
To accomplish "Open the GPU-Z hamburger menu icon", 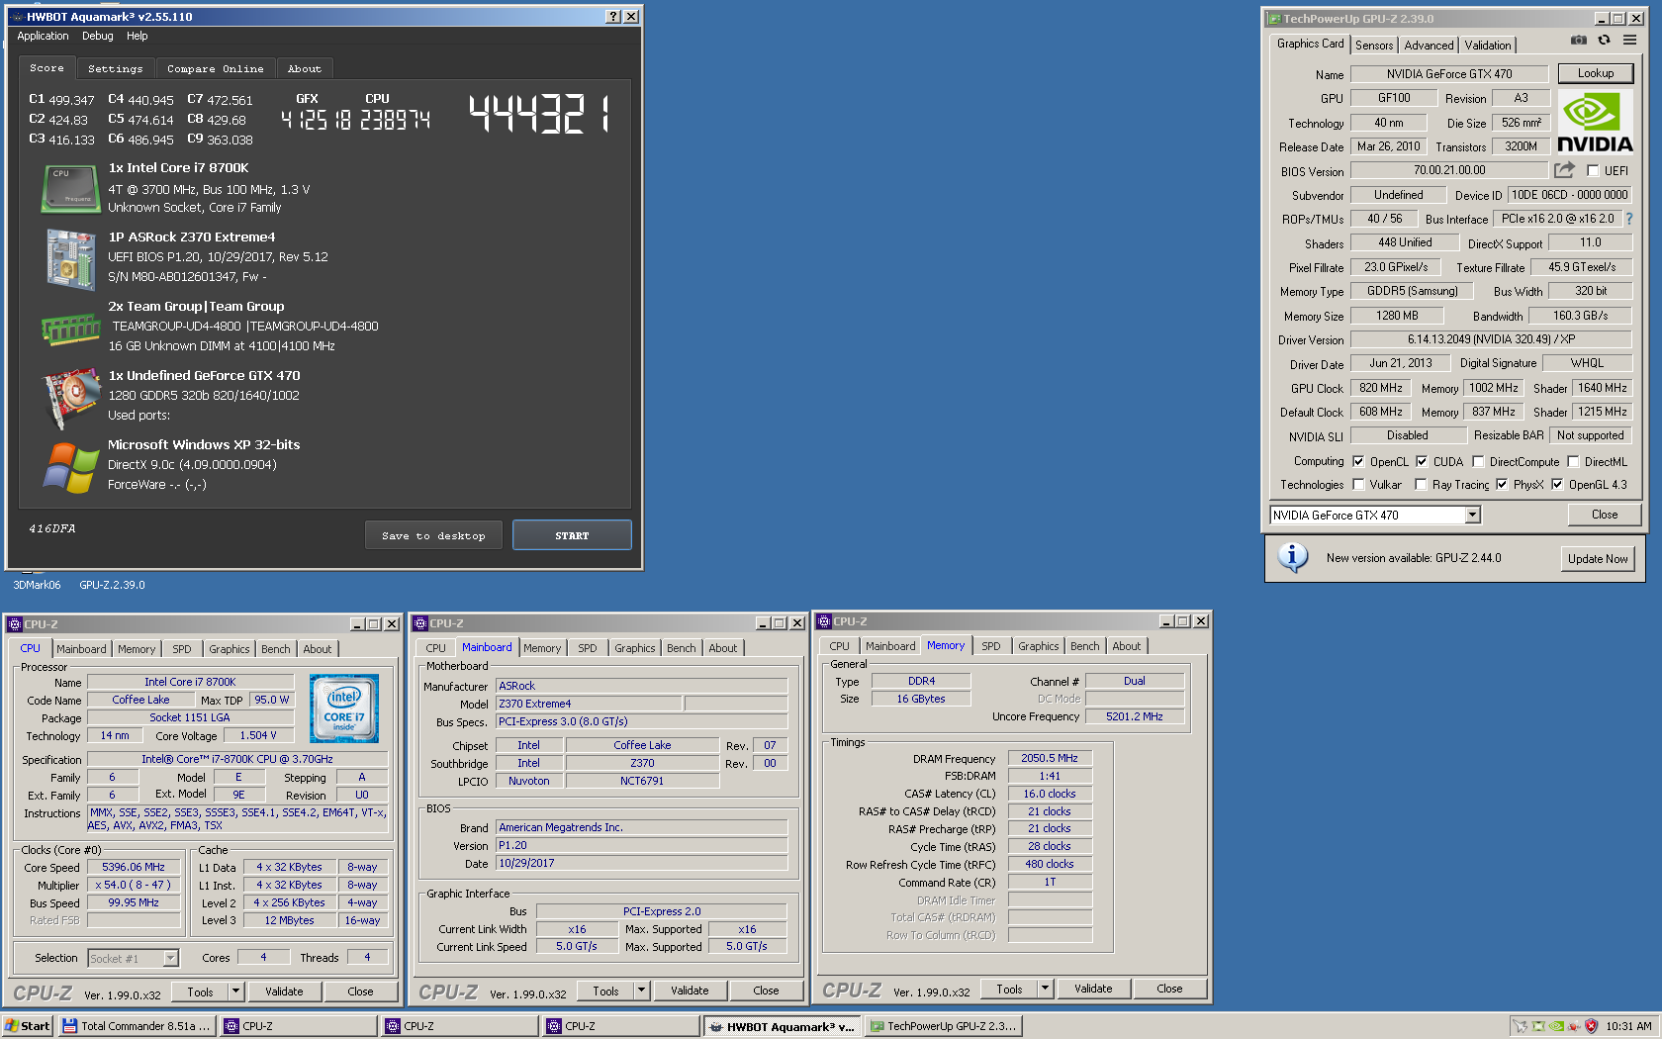I will pyautogui.click(x=1629, y=41).
